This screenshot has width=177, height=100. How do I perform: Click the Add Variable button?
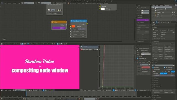click(x=142, y=62)
